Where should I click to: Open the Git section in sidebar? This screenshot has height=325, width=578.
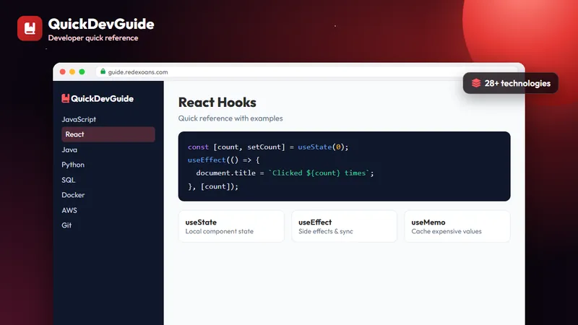66,225
